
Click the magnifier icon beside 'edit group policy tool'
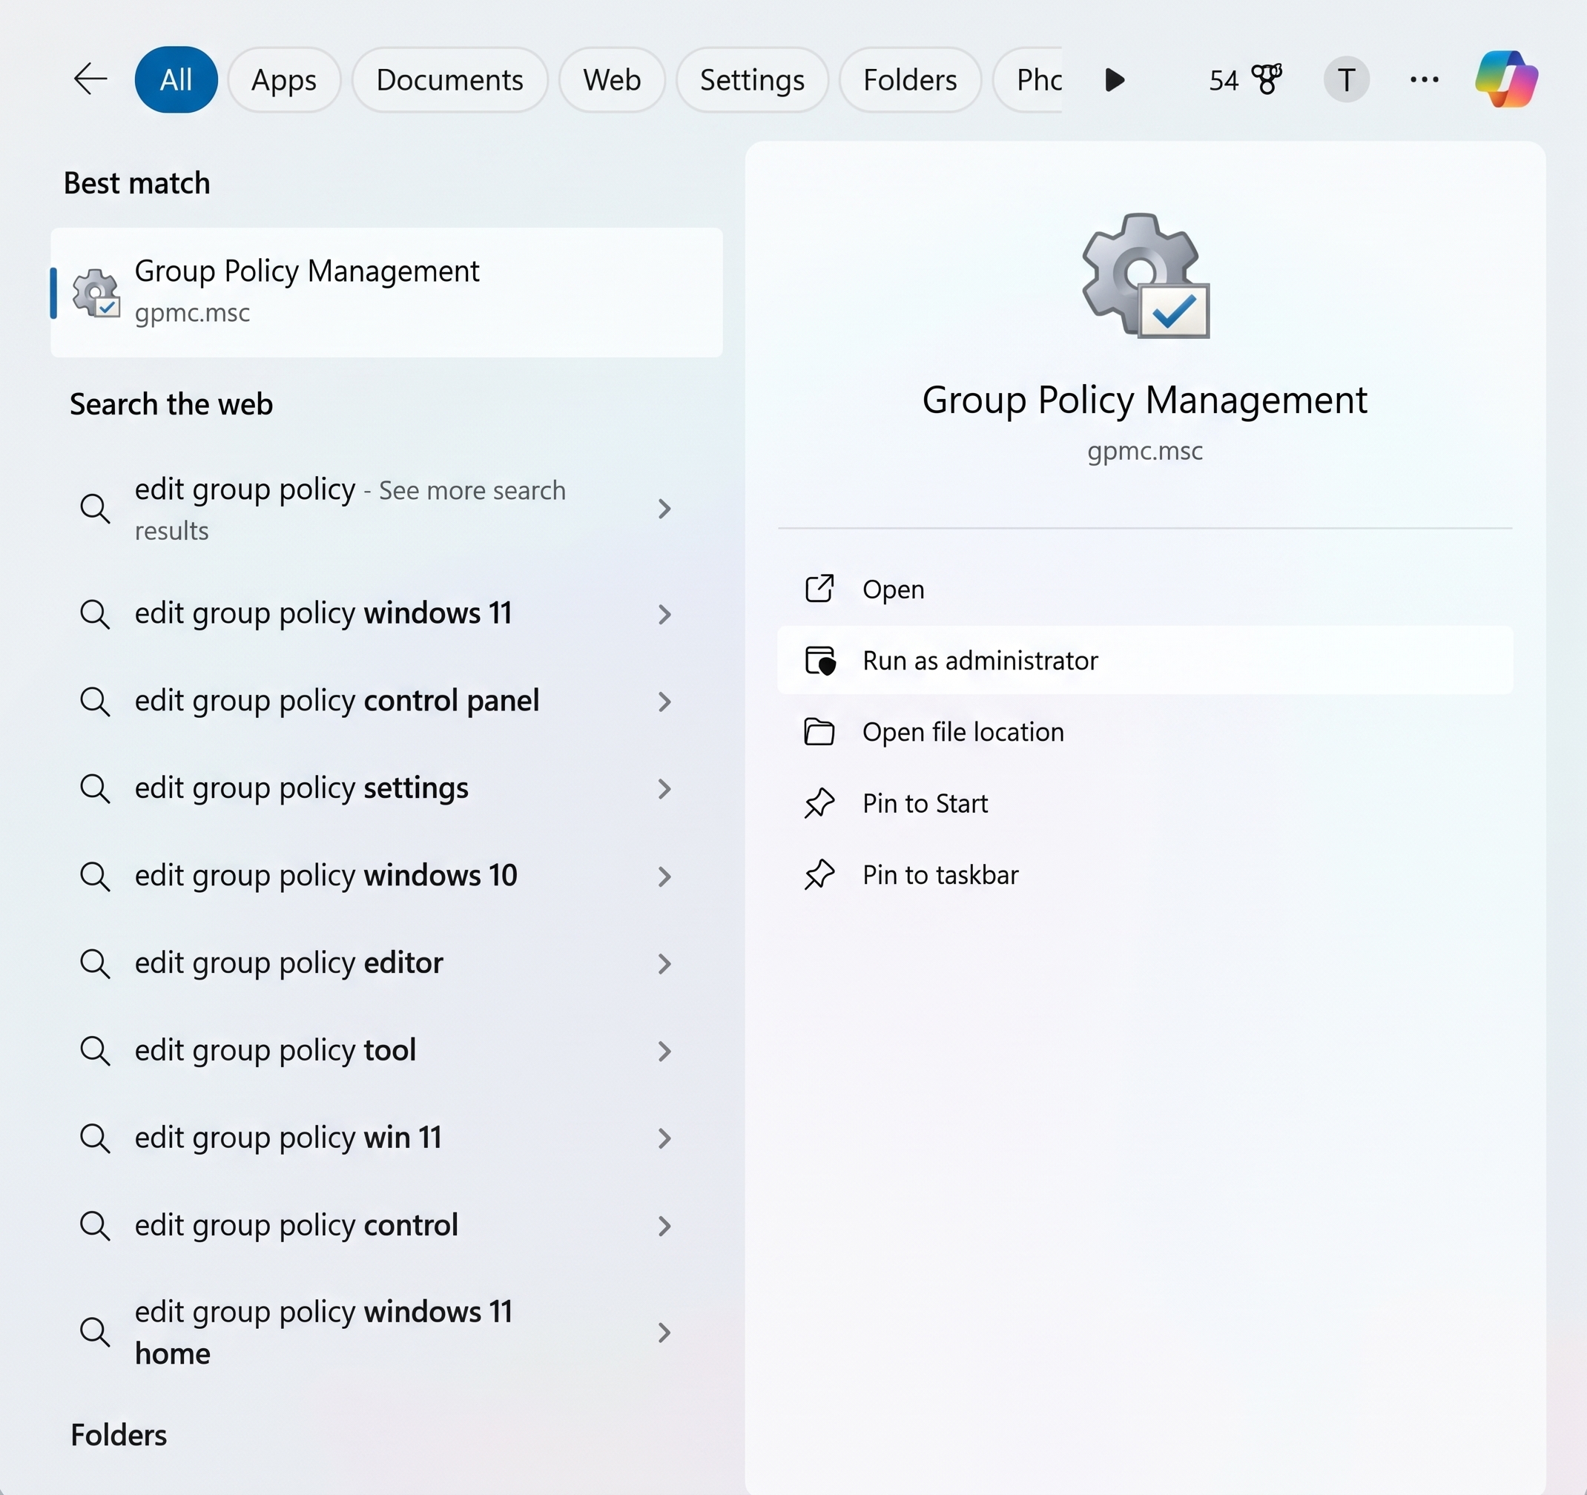point(95,1050)
